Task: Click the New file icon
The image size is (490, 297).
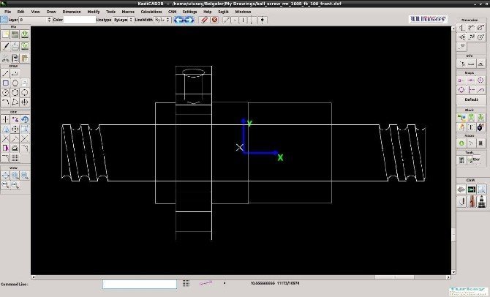Action: click(x=6, y=34)
